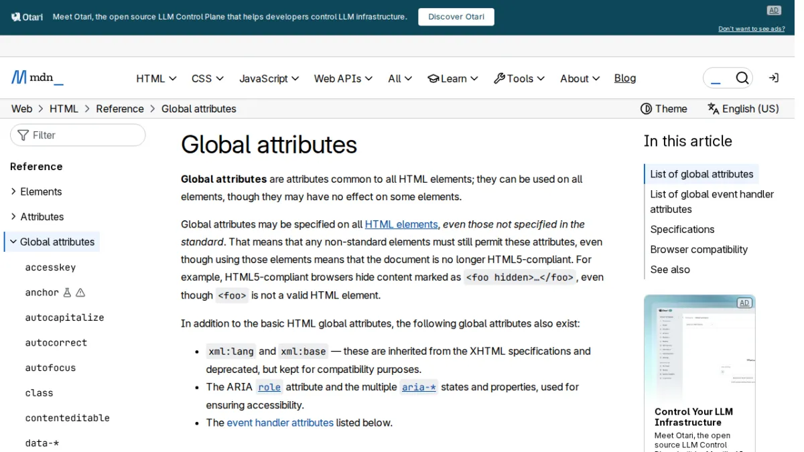Click the Web breadcrumb link
This screenshot has height=452, width=804.
tap(21, 108)
